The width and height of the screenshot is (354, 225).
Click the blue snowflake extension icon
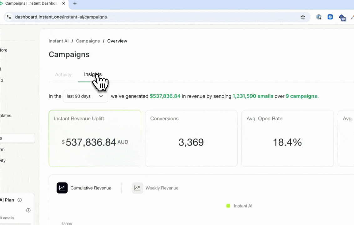[330, 17]
